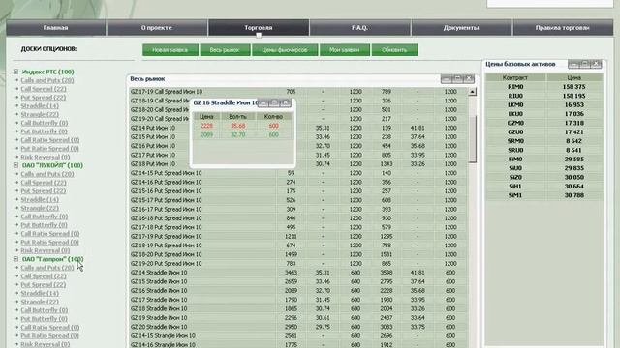
Task: Select the GZ 14 Put Июн 10 row
Action: click(298, 128)
